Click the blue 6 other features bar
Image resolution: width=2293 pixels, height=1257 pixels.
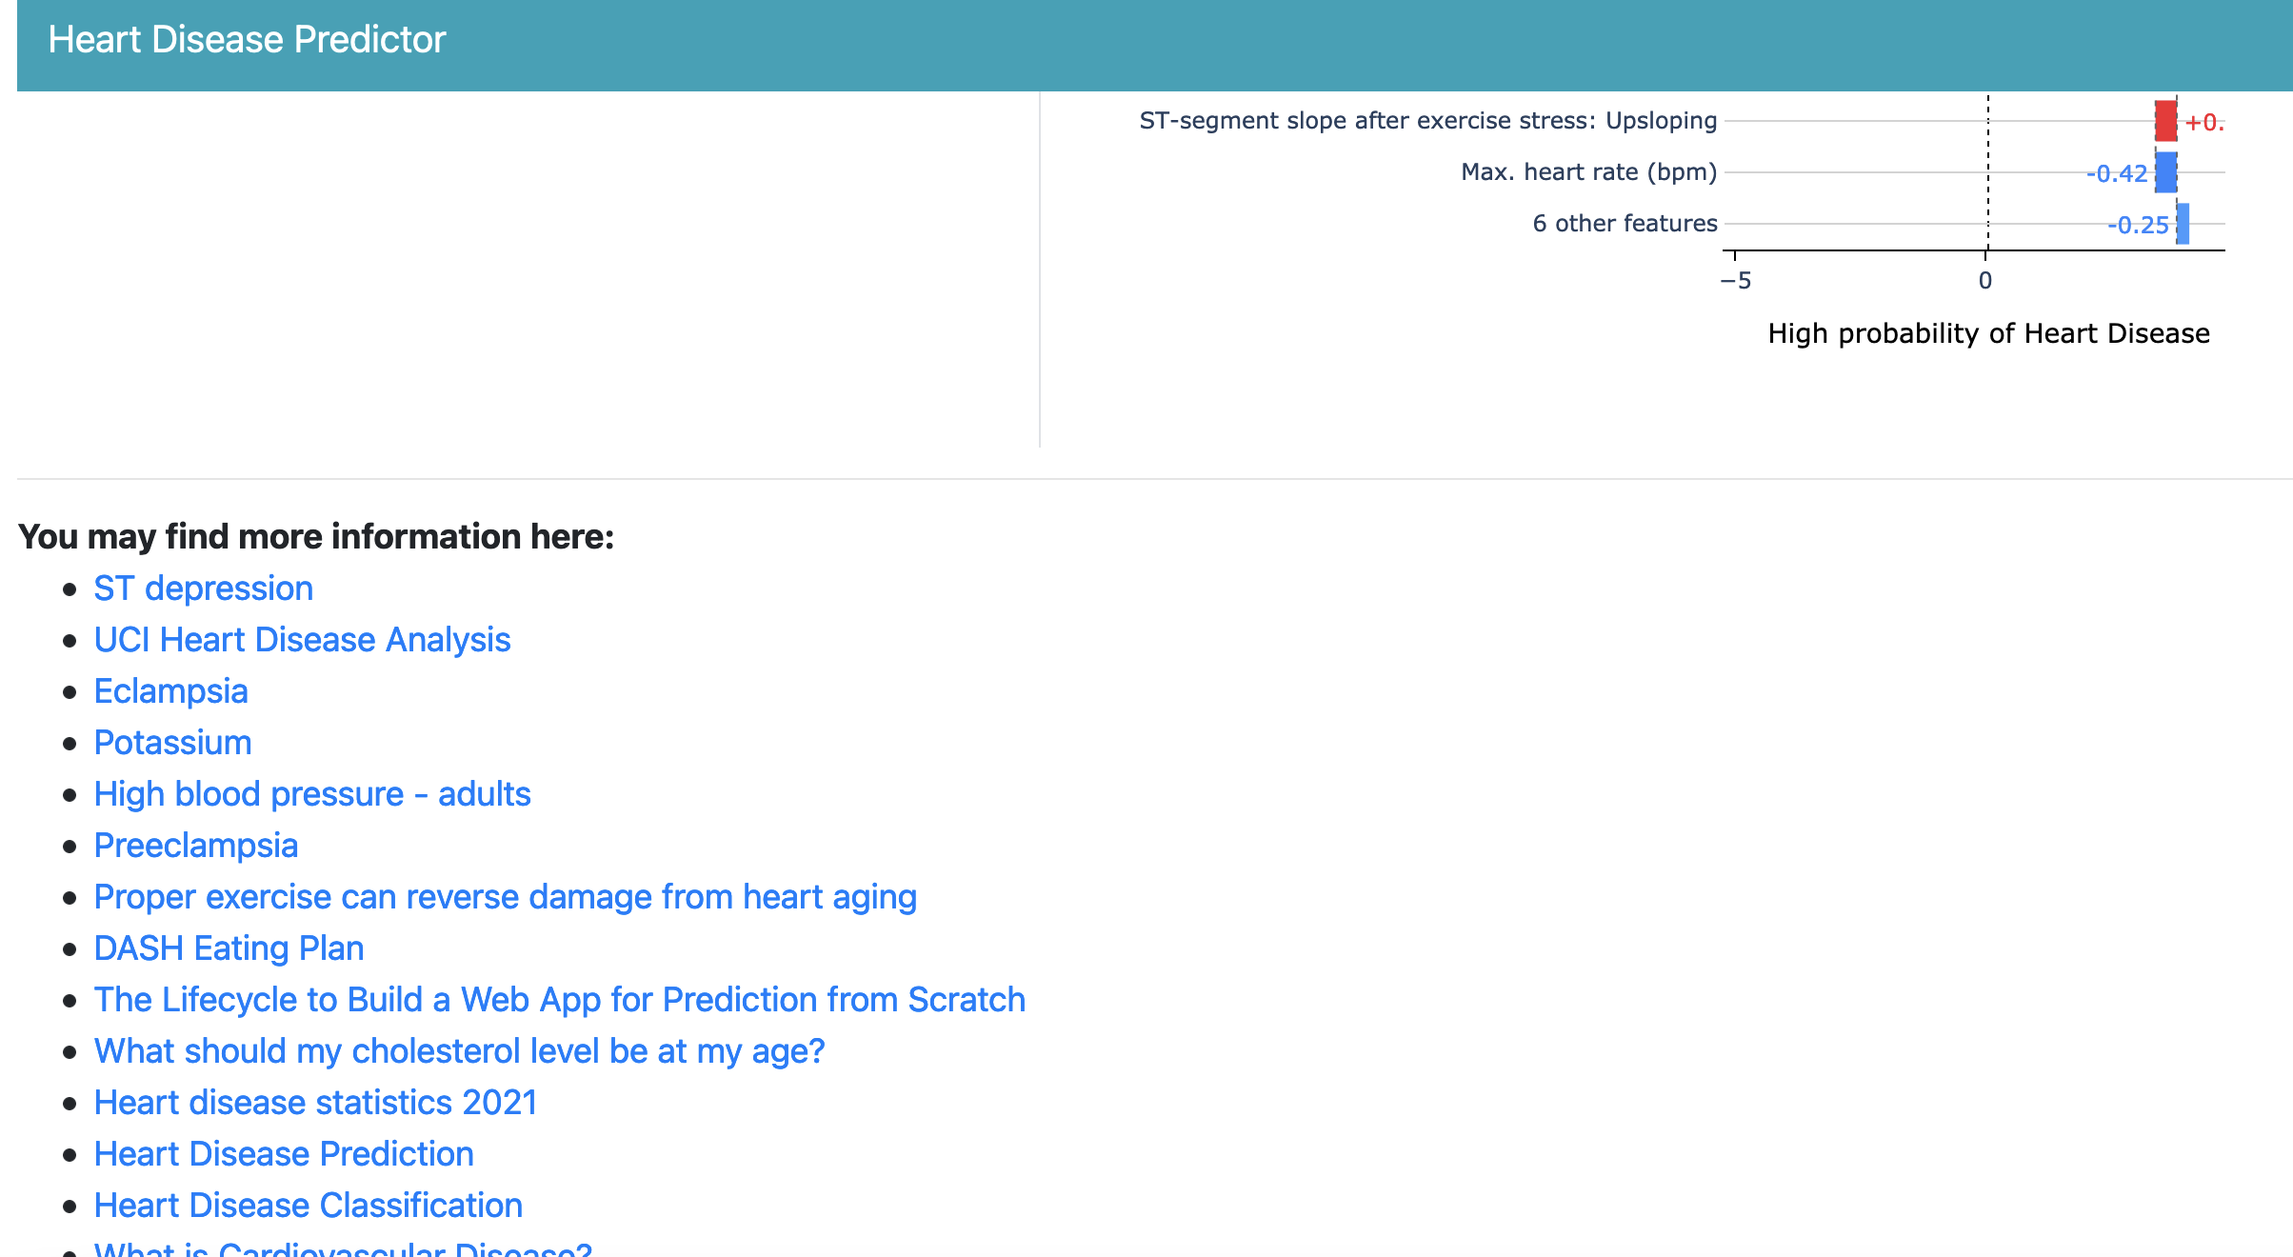[x=2183, y=224]
